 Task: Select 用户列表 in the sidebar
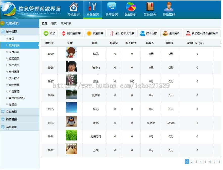(20, 45)
